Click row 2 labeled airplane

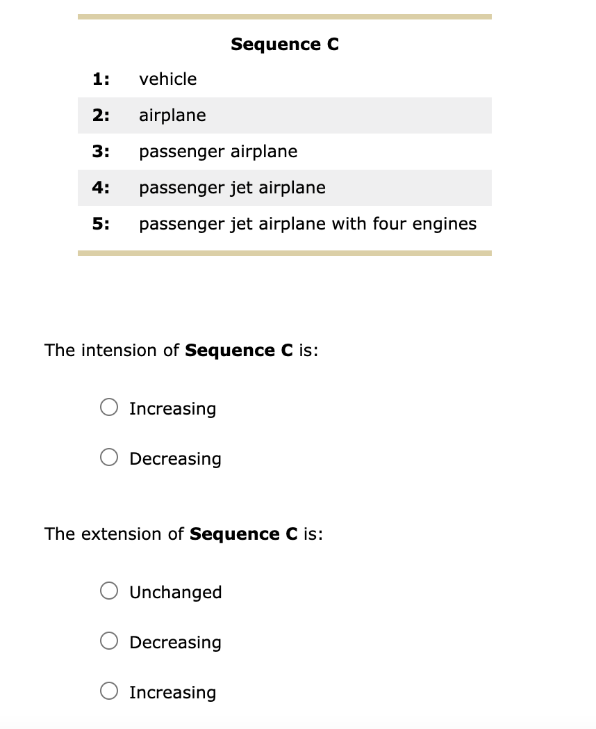coord(172,115)
